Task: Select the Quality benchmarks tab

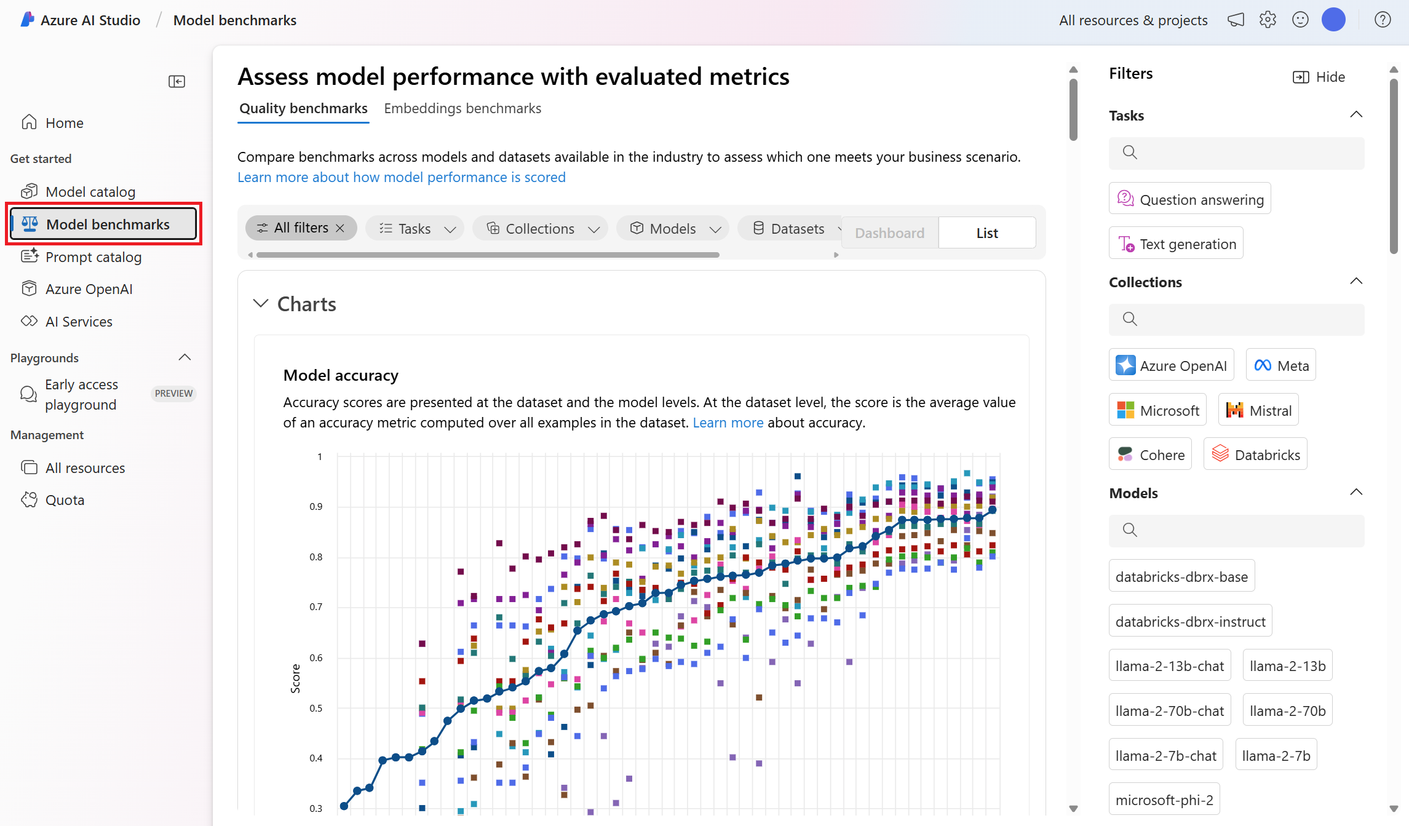Action: point(303,109)
